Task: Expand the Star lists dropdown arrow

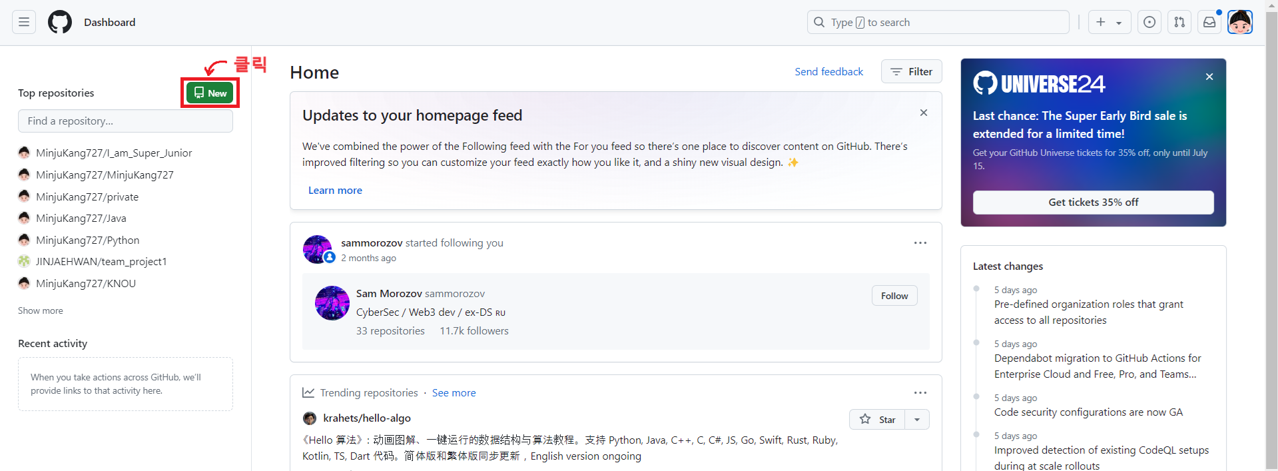Action: (917, 419)
